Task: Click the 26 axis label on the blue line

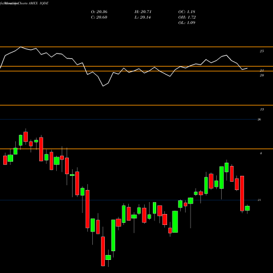Action: click(x=259, y=120)
